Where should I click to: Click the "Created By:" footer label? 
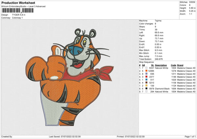pos(7,136)
